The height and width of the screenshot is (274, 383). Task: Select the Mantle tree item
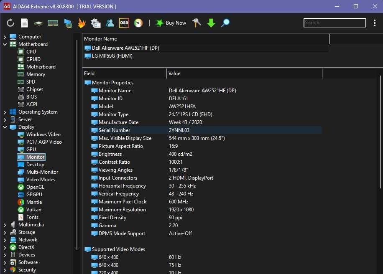pyautogui.click(x=30, y=202)
